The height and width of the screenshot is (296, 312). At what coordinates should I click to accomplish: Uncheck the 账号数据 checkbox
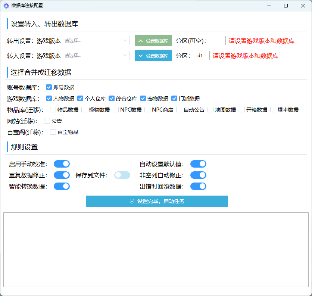[49, 87]
